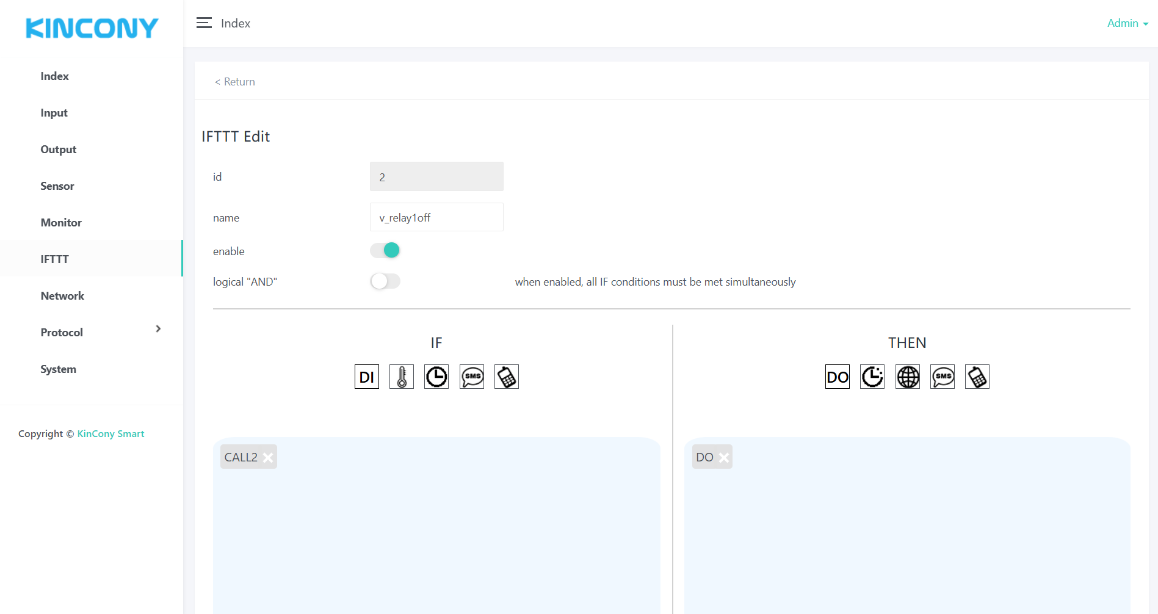
Task: Disable the enable toggle switch
Action: (385, 250)
